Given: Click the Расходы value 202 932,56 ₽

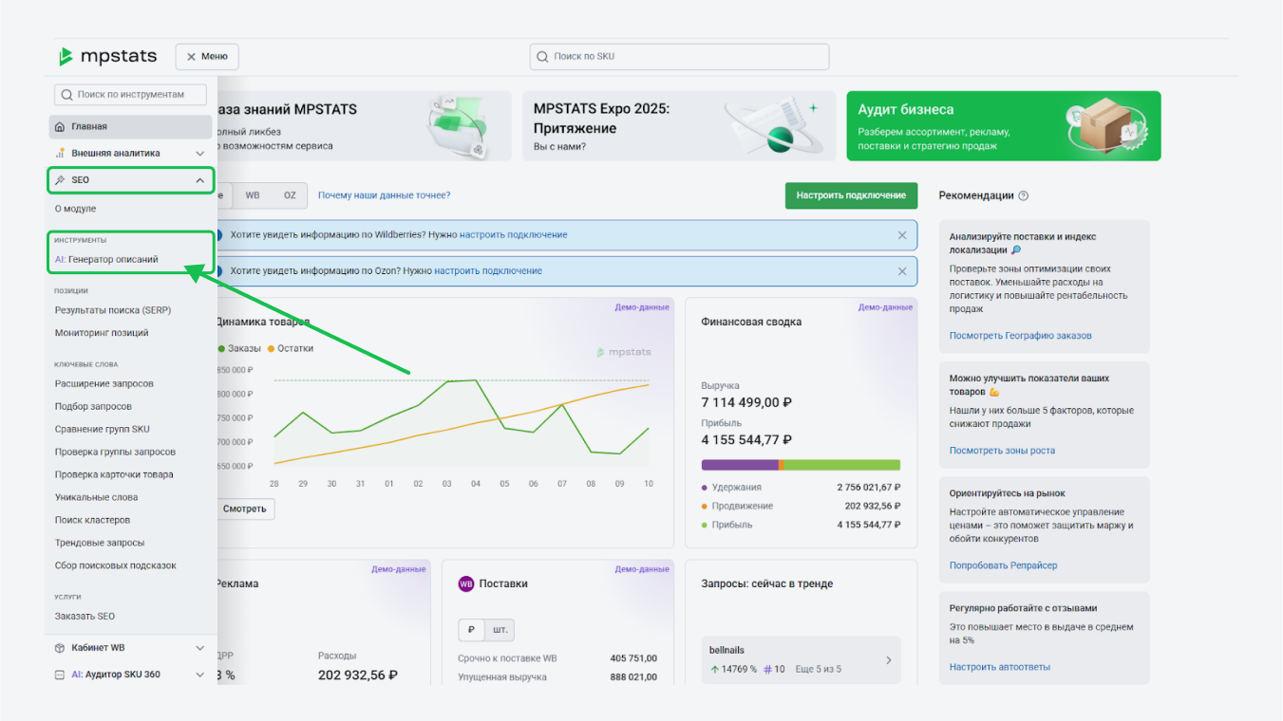Looking at the screenshot, I should click(x=357, y=675).
